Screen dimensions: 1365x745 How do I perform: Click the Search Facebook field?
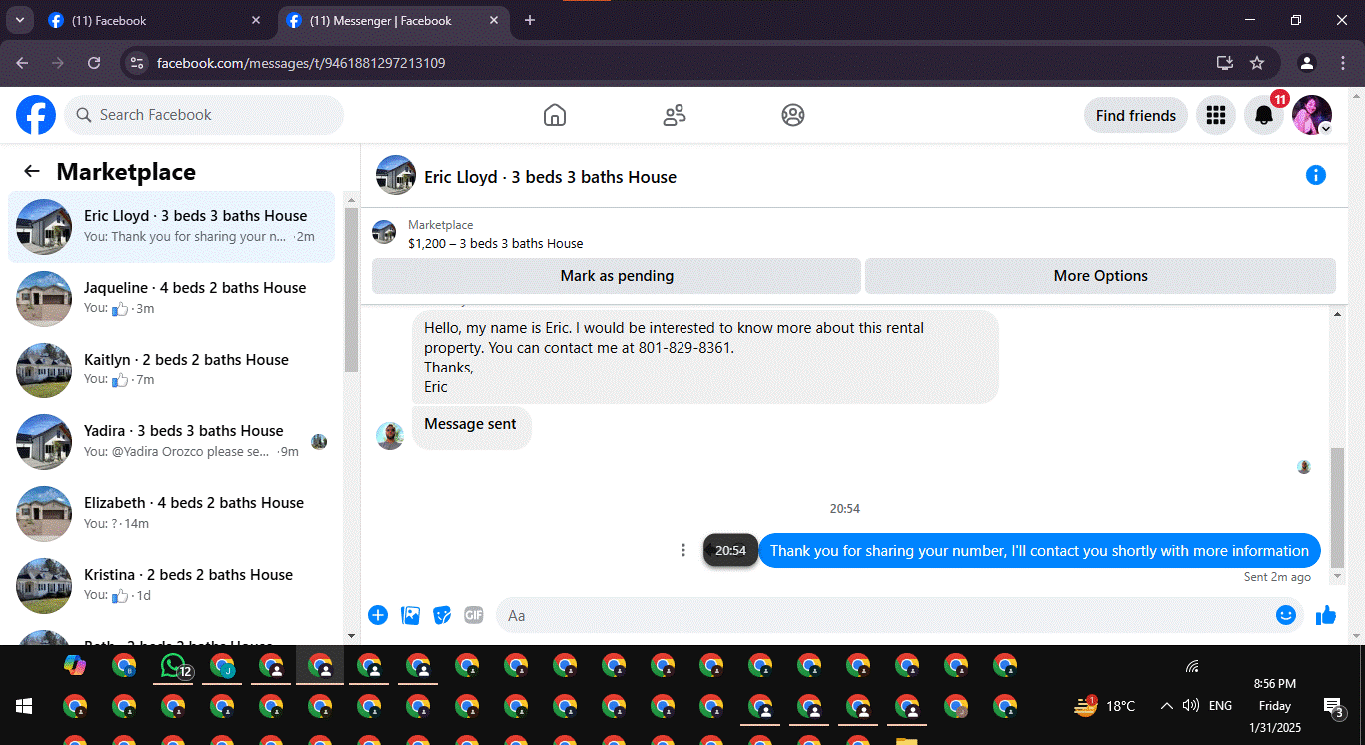tap(204, 115)
